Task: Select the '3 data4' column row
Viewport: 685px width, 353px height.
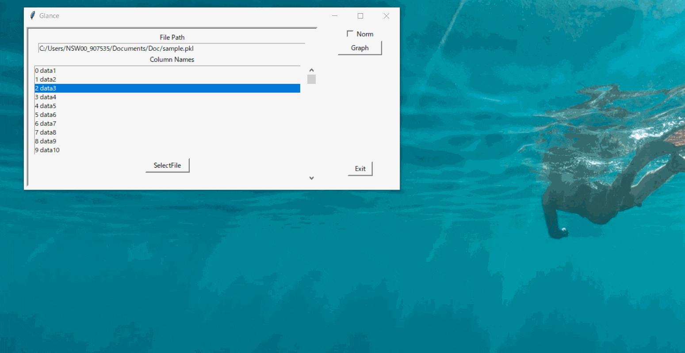Action: tap(168, 97)
